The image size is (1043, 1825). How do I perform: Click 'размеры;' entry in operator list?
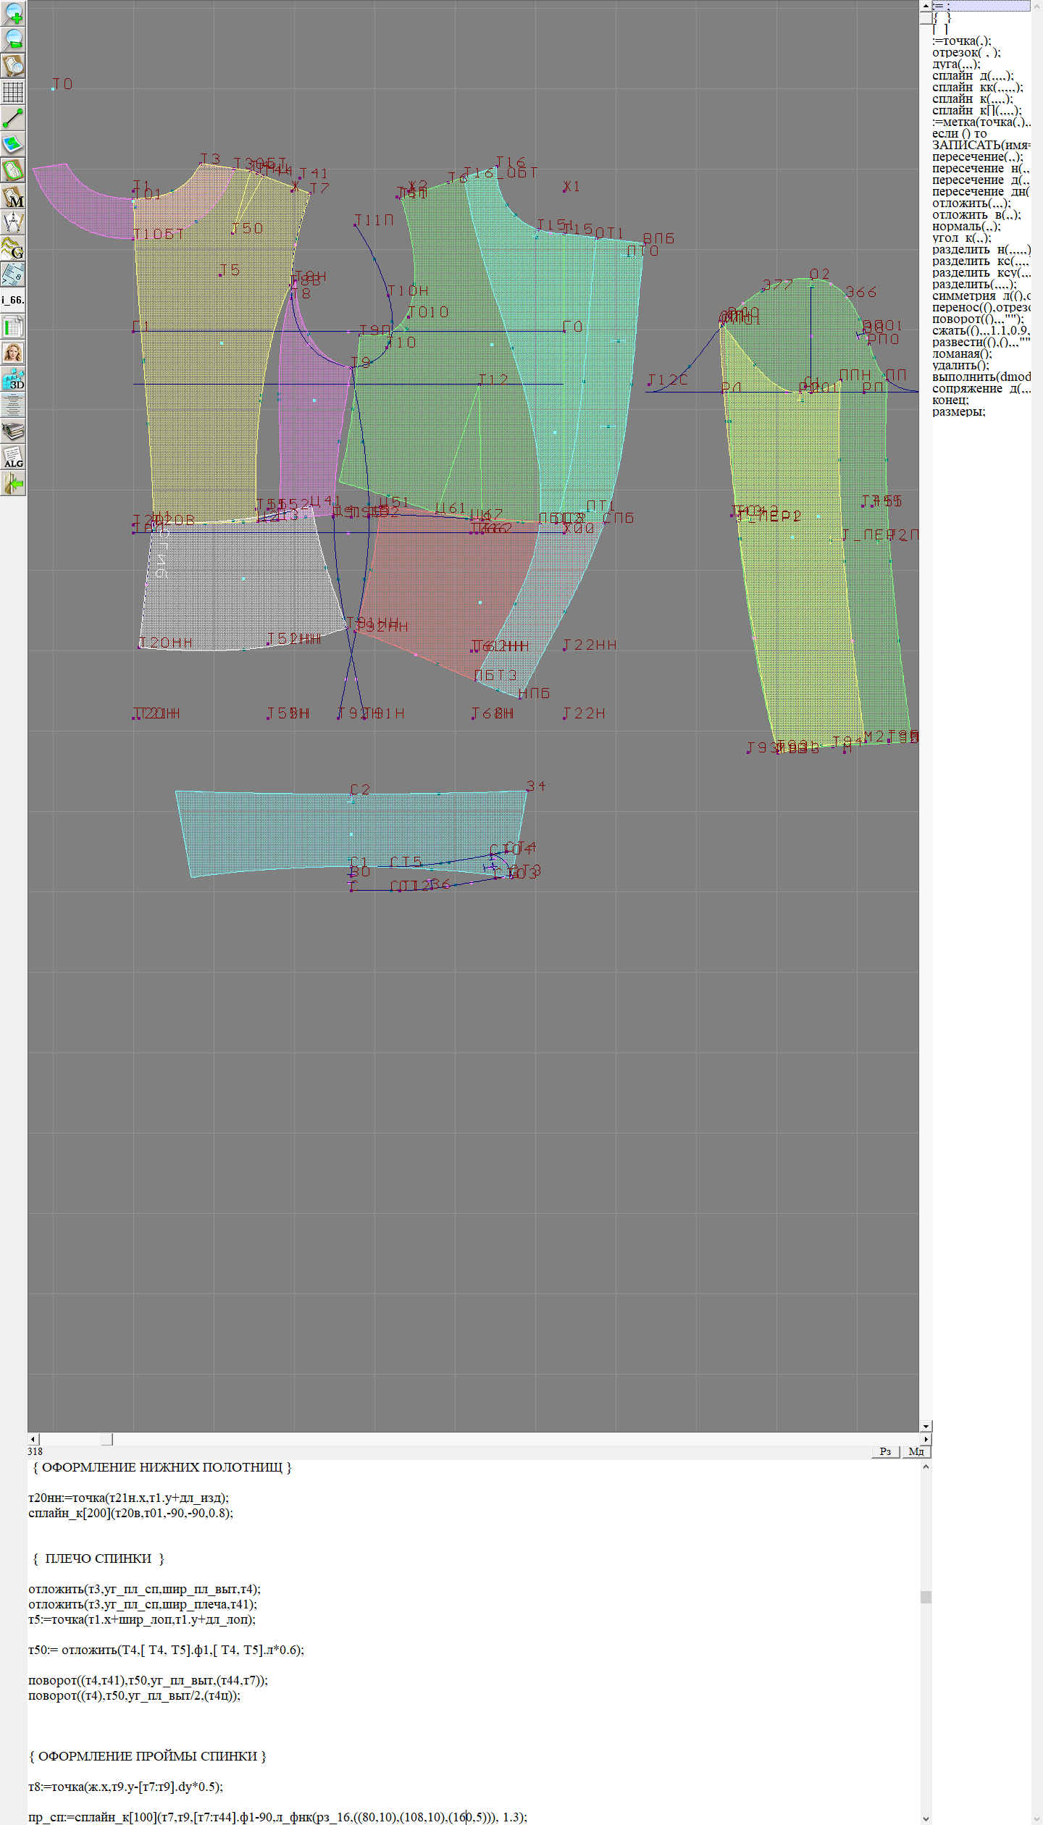tap(958, 412)
